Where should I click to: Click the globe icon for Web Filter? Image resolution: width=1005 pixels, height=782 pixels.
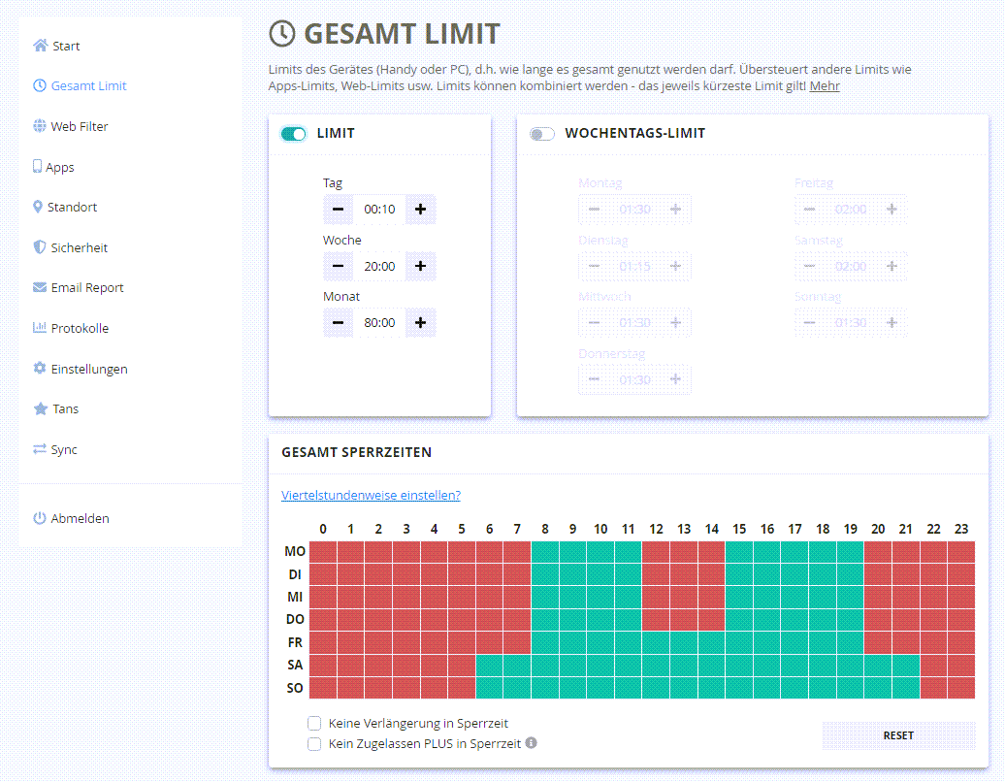click(40, 126)
